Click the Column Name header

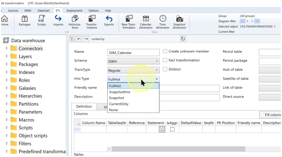point(93,123)
